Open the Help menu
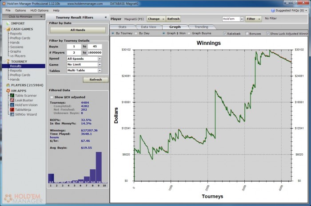The image size is (311, 206). (x=56, y=11)
